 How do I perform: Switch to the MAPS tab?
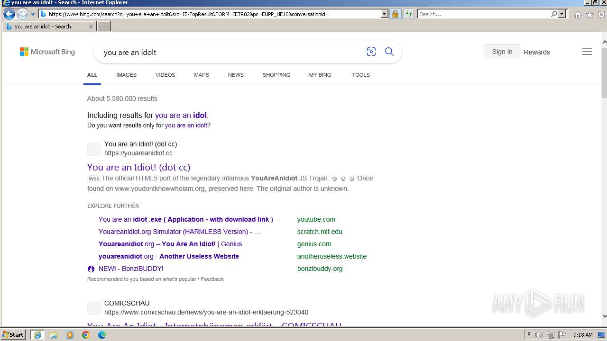click(x=202, y=75)
